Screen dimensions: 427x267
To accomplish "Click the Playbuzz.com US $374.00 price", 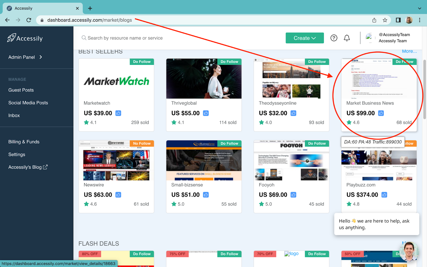I will [x=362, y=195].
